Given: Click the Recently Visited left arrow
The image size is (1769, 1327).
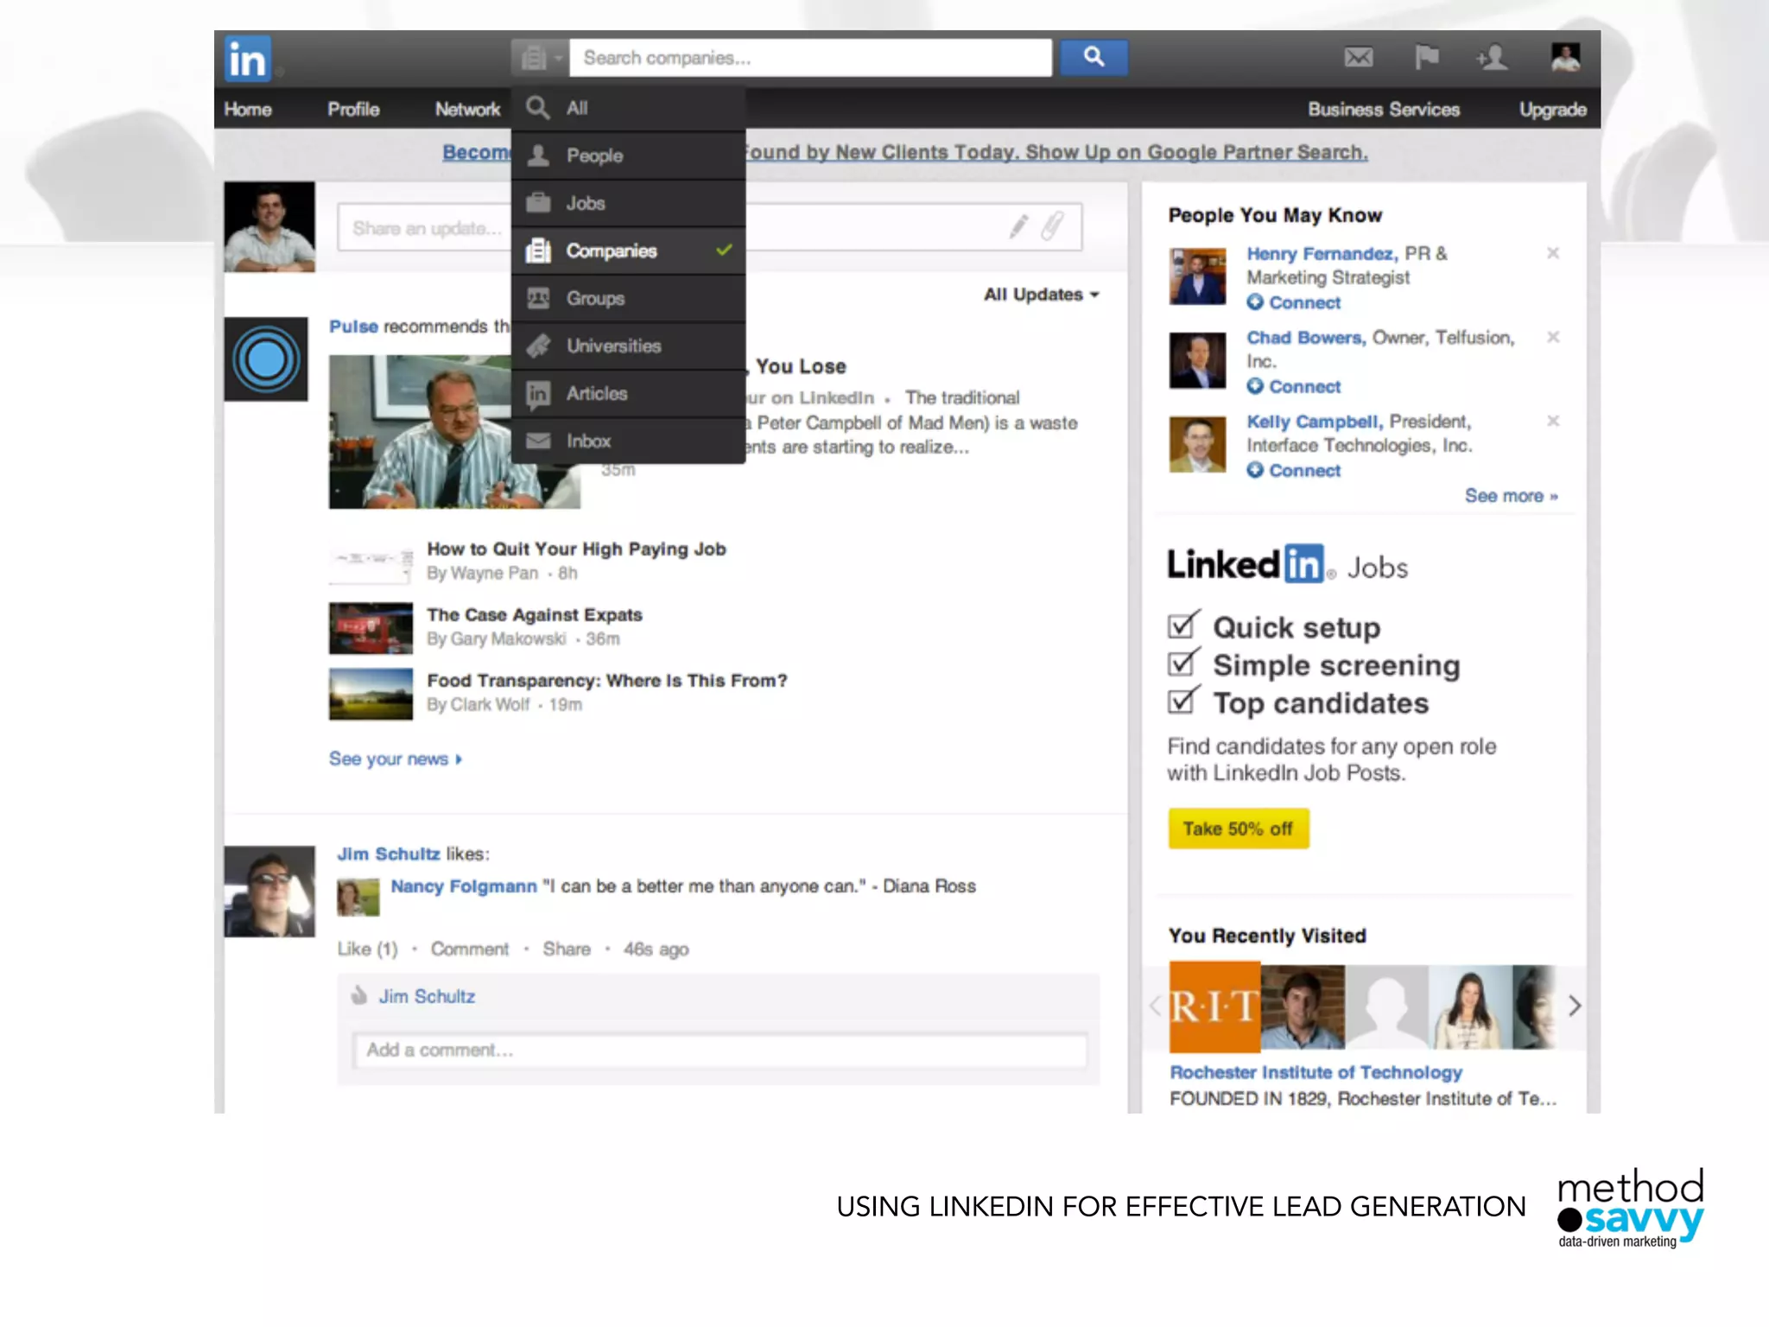Looking at the screenshot, I should coord(1155,1006).
